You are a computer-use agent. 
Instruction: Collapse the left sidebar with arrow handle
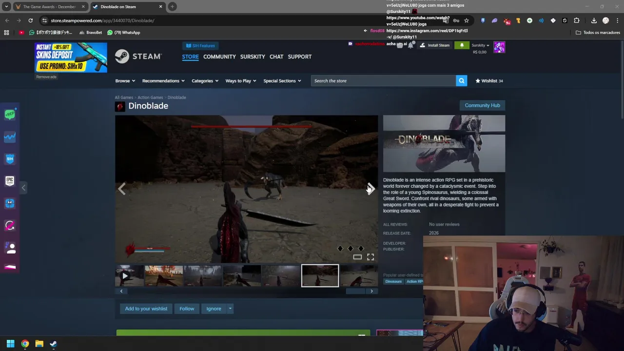(23, 188)
